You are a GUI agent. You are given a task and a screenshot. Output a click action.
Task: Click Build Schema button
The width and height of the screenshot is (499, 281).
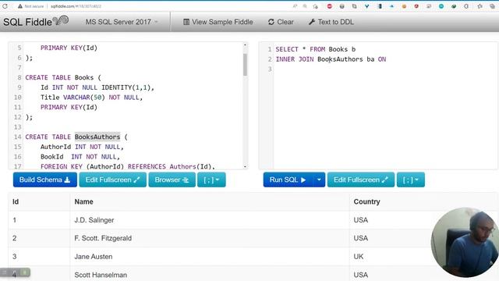tap(45, 180)
